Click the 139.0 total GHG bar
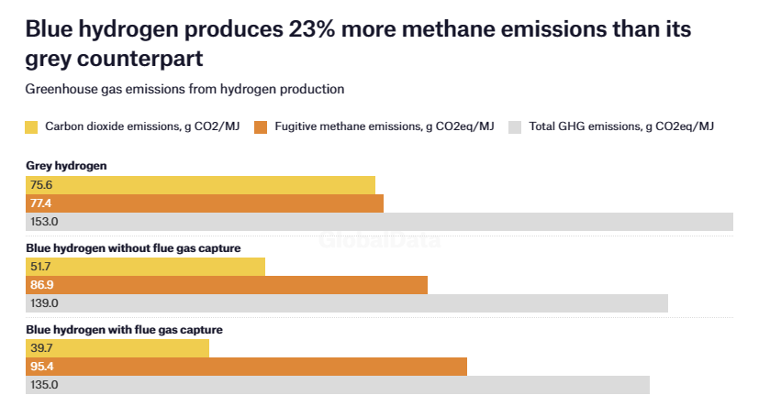This screenshot has width=770, height=406. [x=347, y=303]
